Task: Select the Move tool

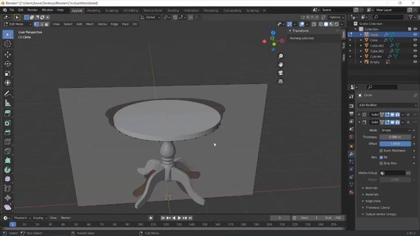Action: pos(7,54)
